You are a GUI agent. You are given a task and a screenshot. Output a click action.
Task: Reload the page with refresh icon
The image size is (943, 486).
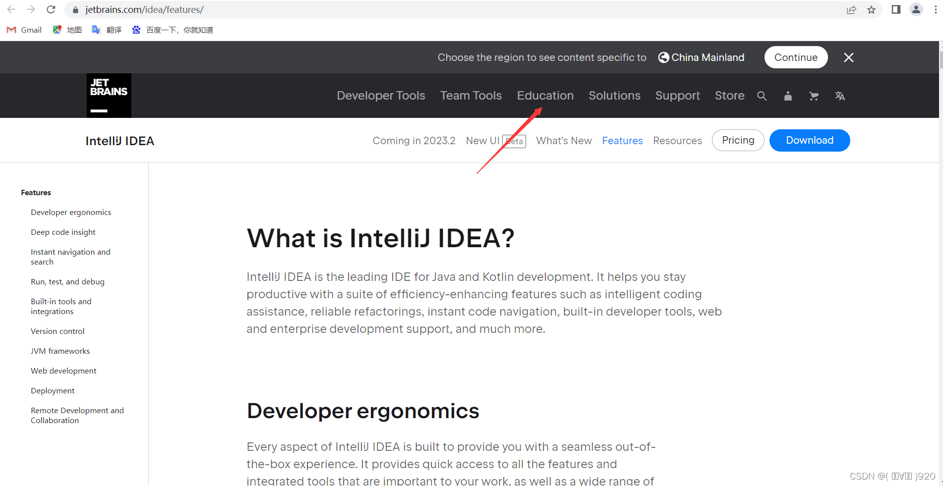[x=51, y=9]
